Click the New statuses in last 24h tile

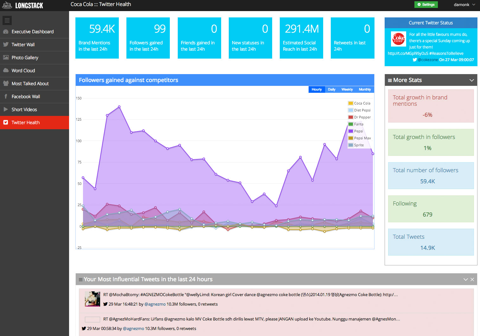(250, 38)
